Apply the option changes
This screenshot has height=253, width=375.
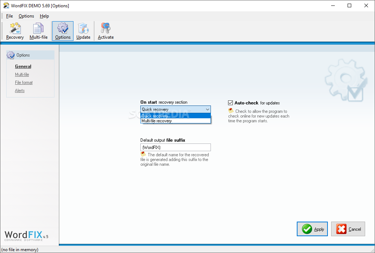(312, 229)
